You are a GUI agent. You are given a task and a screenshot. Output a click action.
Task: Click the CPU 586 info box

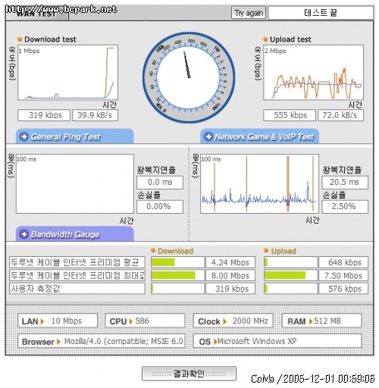click(145, 321)
